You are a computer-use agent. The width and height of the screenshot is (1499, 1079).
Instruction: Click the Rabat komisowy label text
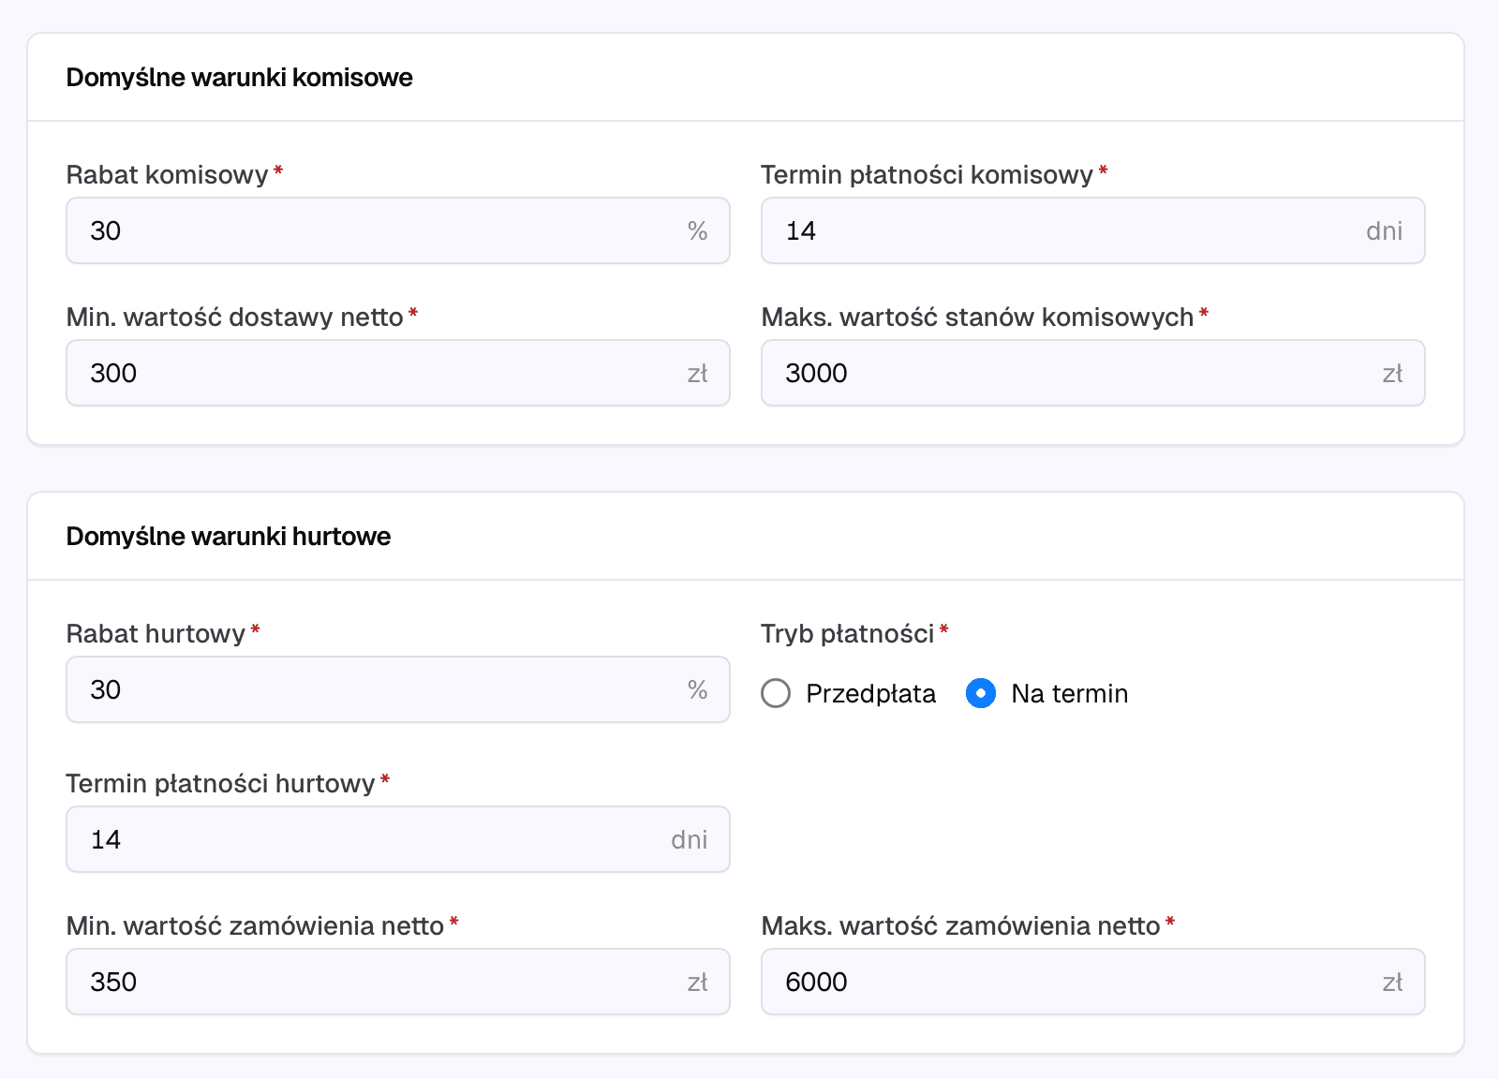pyautogui.click(x=168, y=175)
